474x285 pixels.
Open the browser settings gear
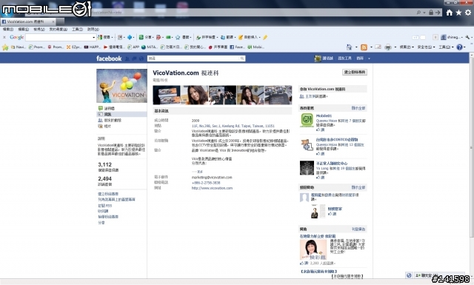[x=468, y=13]
